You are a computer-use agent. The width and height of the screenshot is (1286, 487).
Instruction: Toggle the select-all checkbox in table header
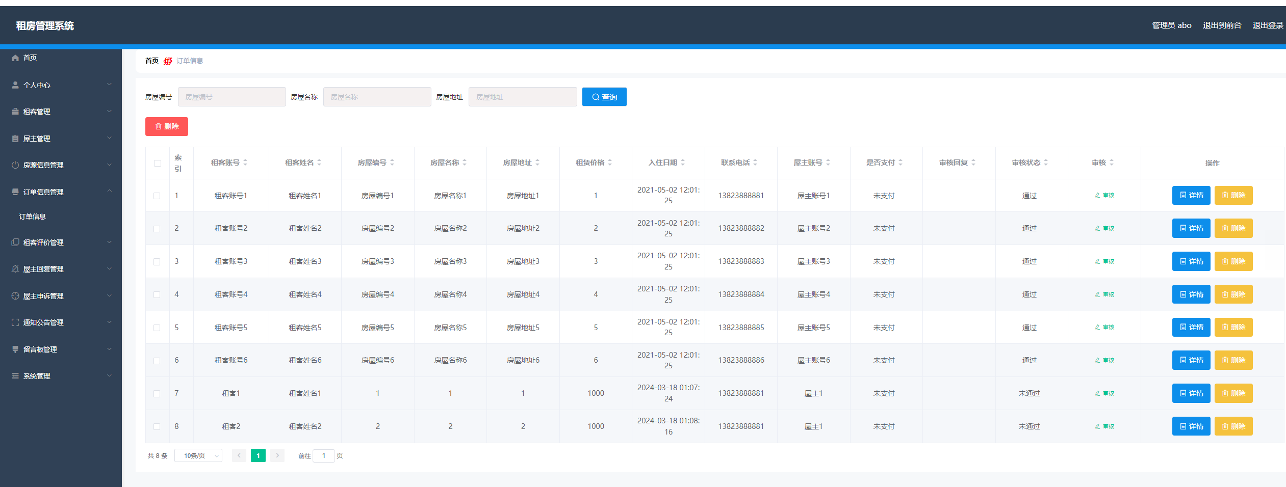[158, 164]
